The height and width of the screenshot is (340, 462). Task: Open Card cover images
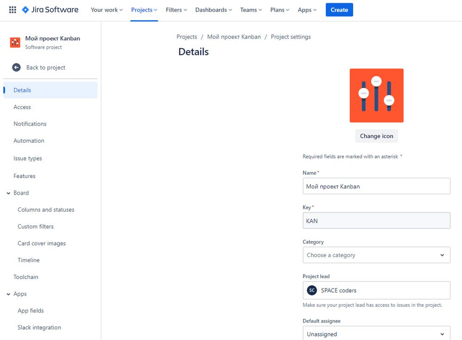pyautogui.click(x=42, y=243)
